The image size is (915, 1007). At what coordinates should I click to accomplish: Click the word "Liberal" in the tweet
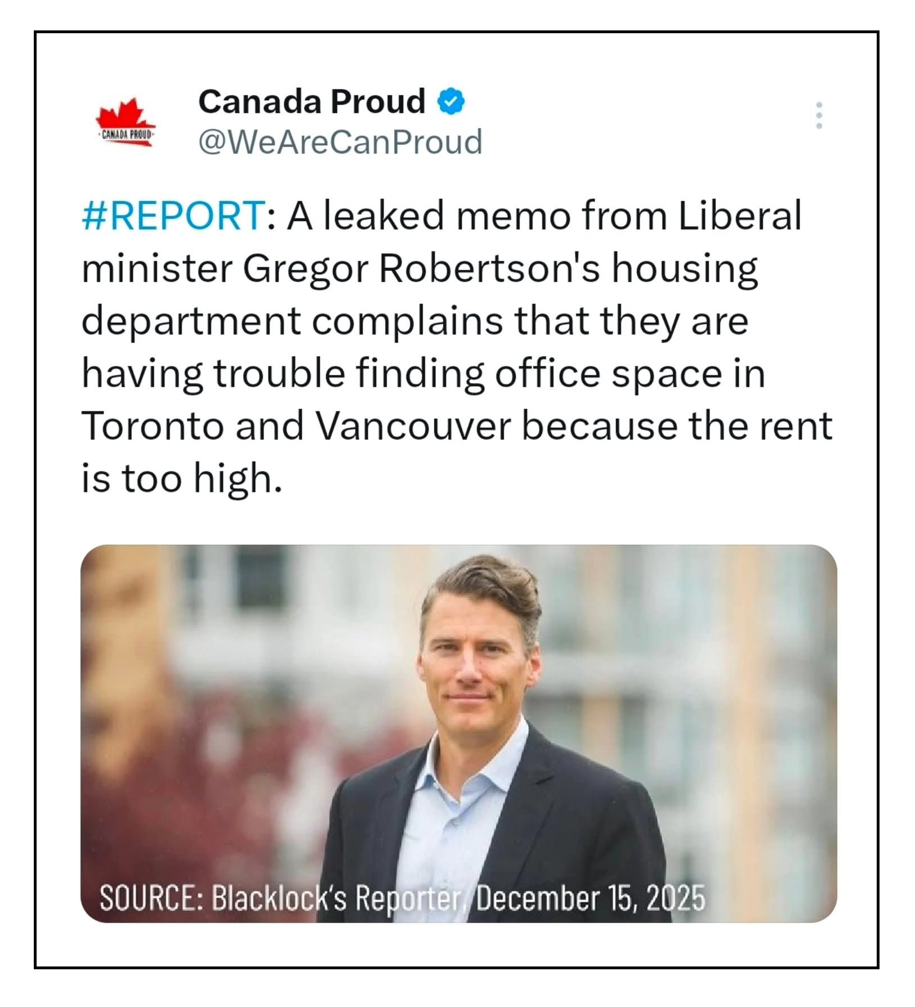(739, 216)
